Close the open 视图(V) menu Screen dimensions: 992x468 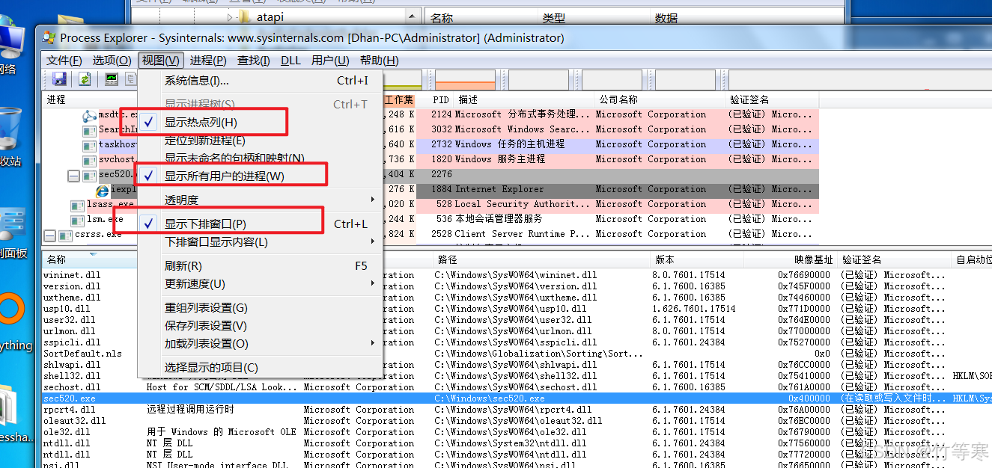[161, 61]
